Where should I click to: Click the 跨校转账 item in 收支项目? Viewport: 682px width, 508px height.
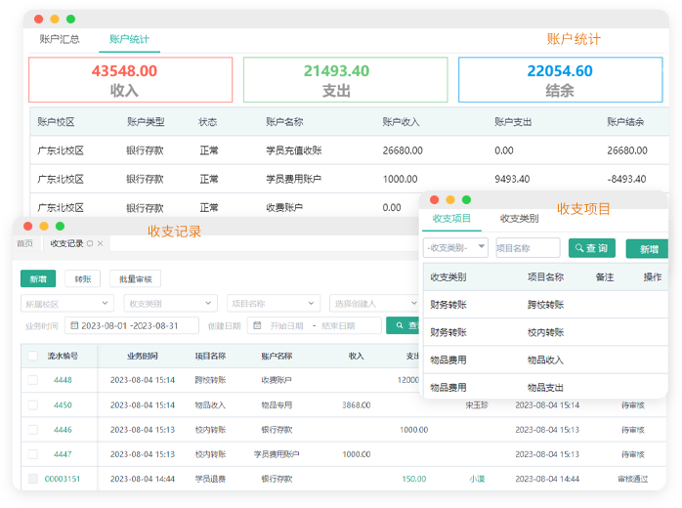545,305
